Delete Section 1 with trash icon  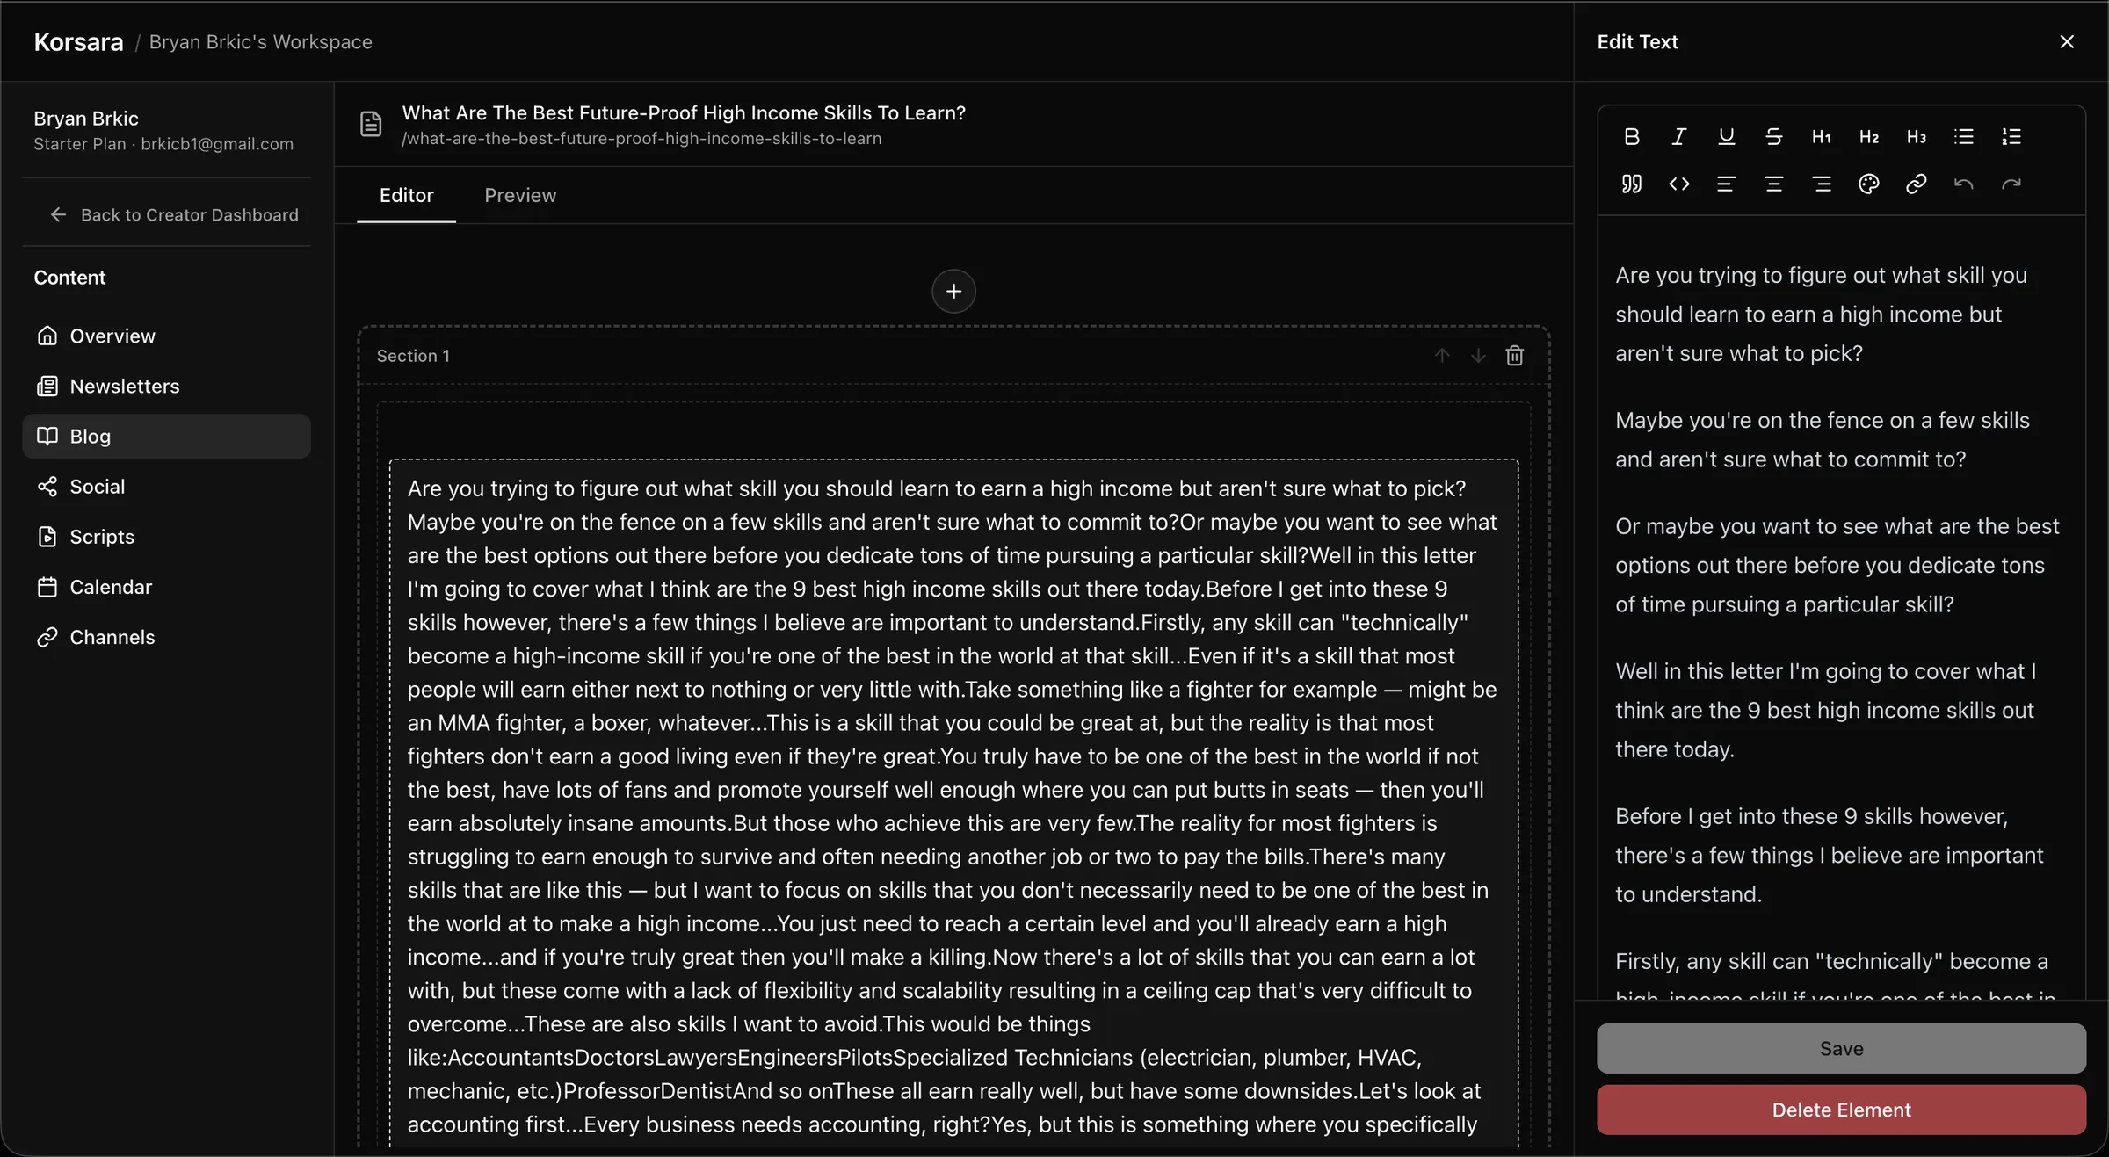click(1514, 355)
